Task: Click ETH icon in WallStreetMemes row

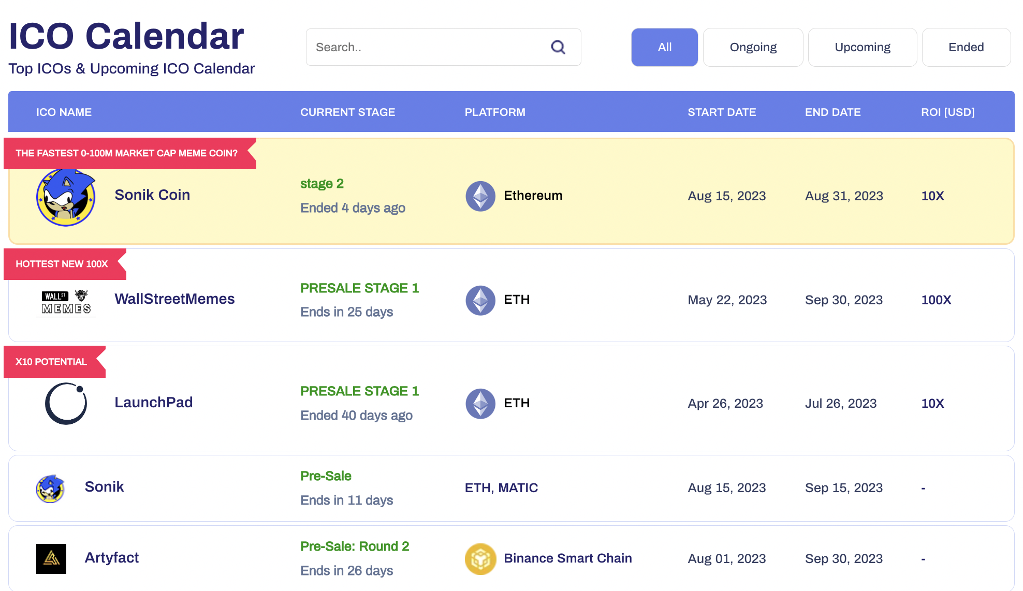Action: (480, 300)
